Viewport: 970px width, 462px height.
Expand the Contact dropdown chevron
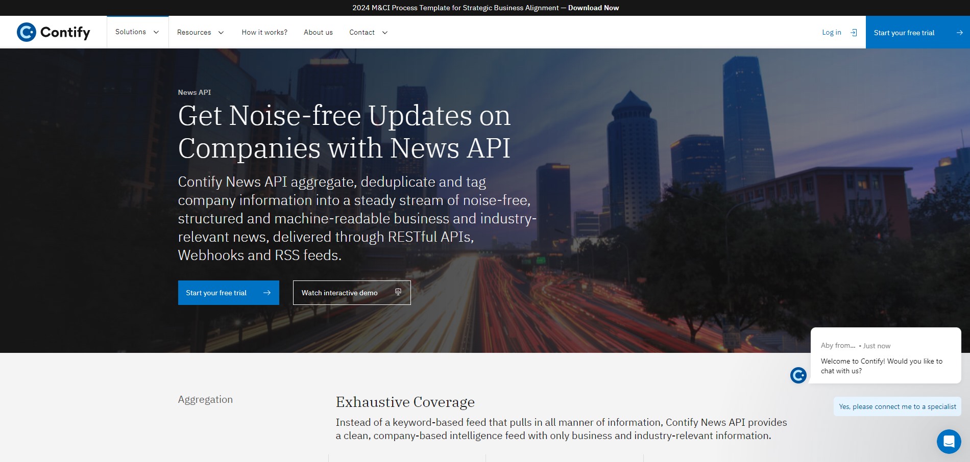(385, 33)
